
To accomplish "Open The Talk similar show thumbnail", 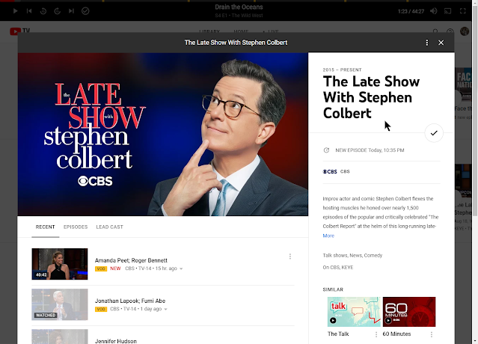I will click(354, 312).
